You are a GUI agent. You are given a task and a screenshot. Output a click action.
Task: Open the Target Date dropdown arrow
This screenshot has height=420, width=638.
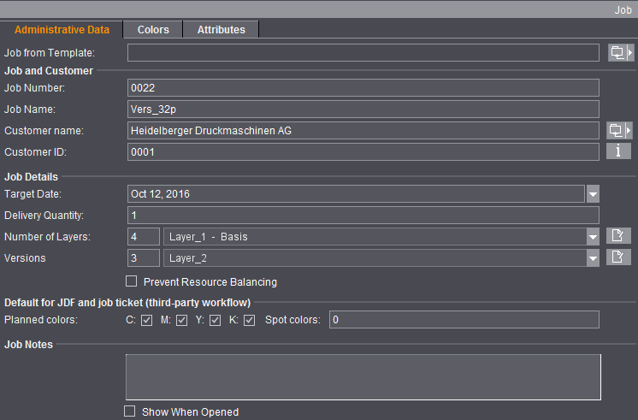(x=593, y=194)
